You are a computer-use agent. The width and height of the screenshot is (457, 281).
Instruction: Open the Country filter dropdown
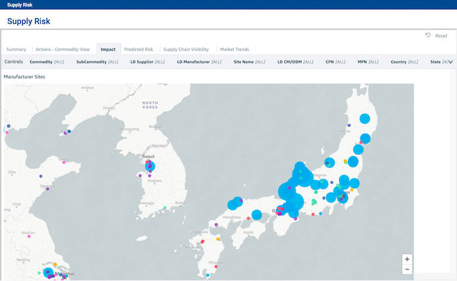(x=404, y=62)
